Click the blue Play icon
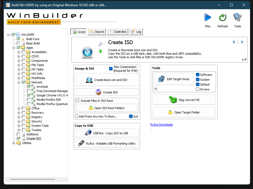The height and width of the screenshot is (189, 253). click(x=208, y=17)
